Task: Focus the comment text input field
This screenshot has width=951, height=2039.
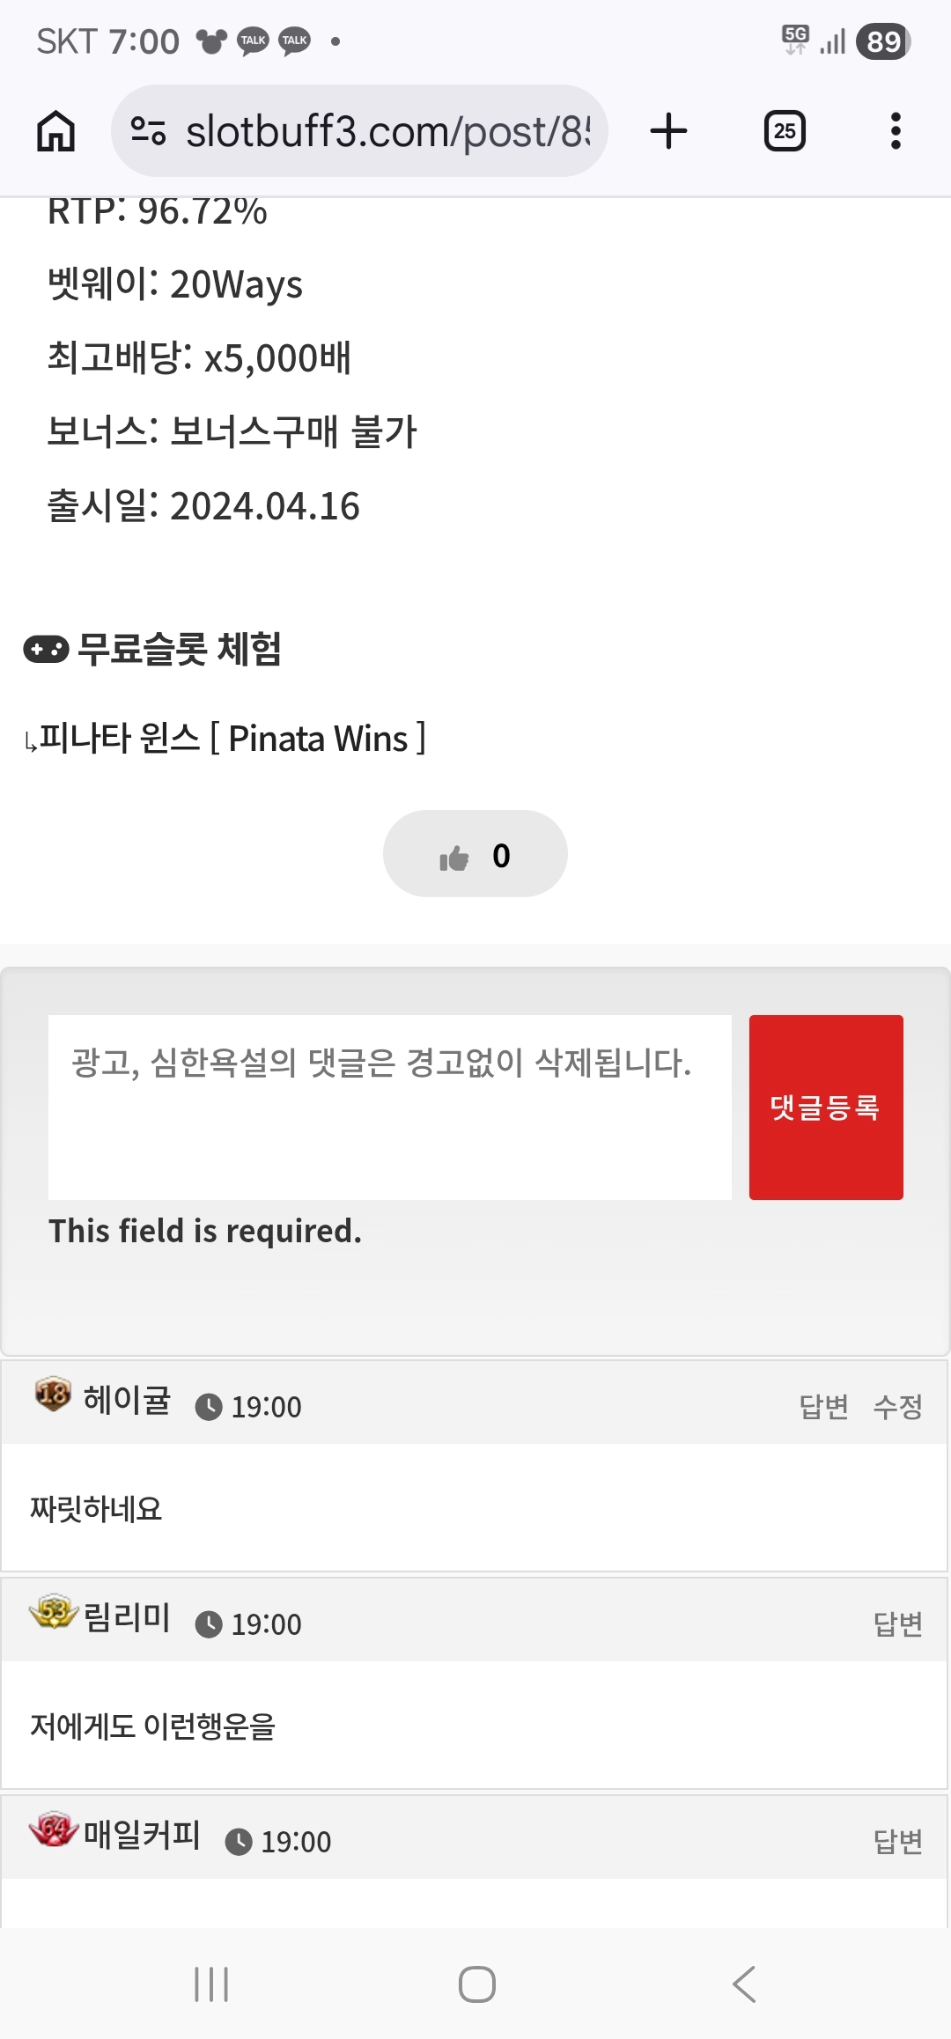Action: (389, 1107)
